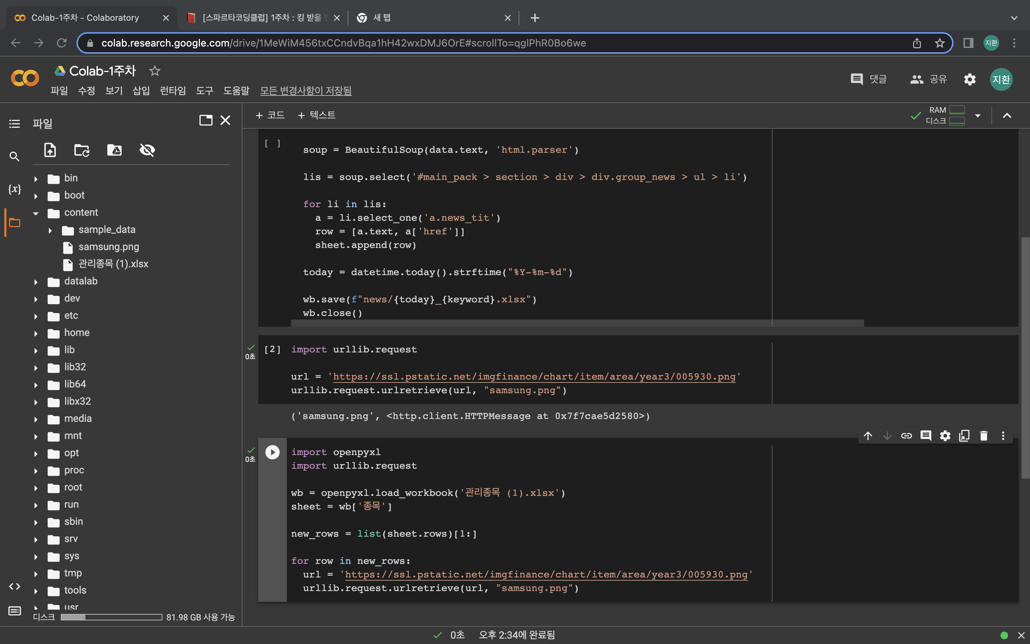Open the 도움말 menu

236,91
